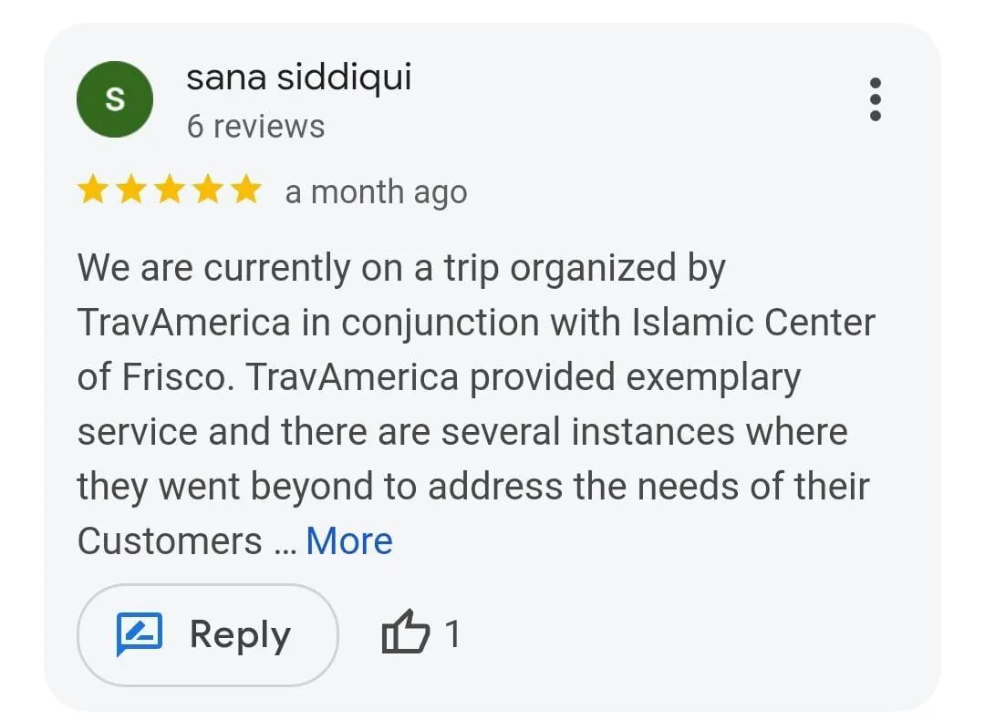Click the word 'Customers' in review
This screenshot has width=985, height=720.
[170, 540]
